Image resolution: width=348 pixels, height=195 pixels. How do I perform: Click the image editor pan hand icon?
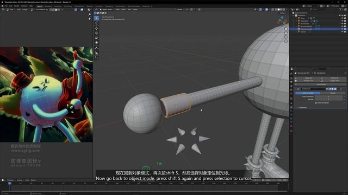point(89,19)
